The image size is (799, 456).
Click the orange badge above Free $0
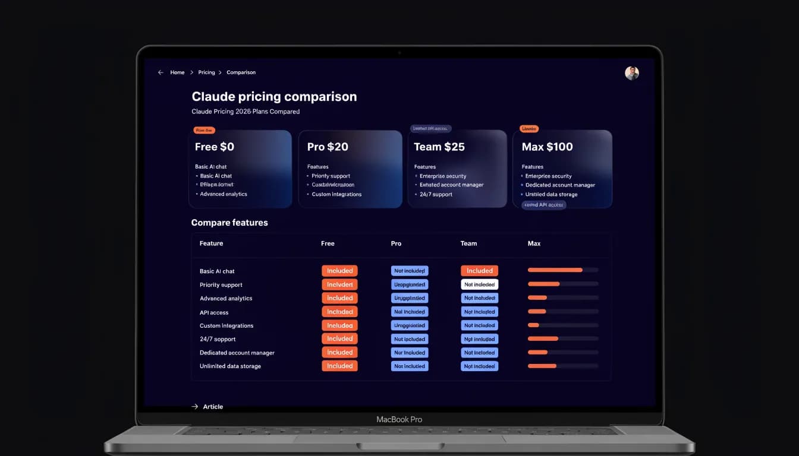[x=204, y=130]
